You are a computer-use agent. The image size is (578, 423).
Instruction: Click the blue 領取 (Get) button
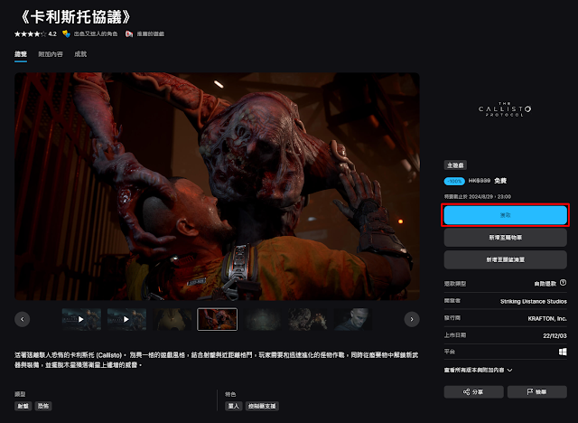point(505,215)
